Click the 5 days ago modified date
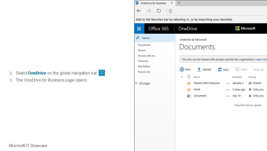 239,89
